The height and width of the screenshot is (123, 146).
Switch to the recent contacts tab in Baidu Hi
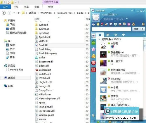tap(116, 35)
